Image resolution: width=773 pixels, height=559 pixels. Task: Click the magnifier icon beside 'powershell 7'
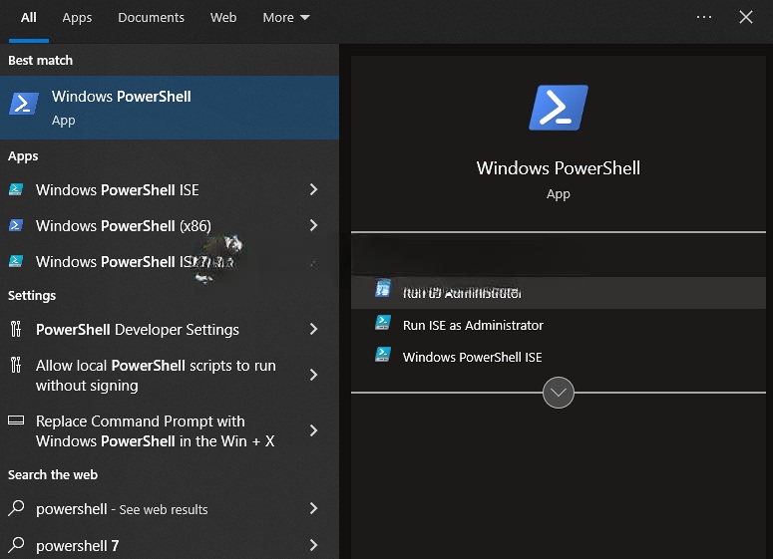16,545
